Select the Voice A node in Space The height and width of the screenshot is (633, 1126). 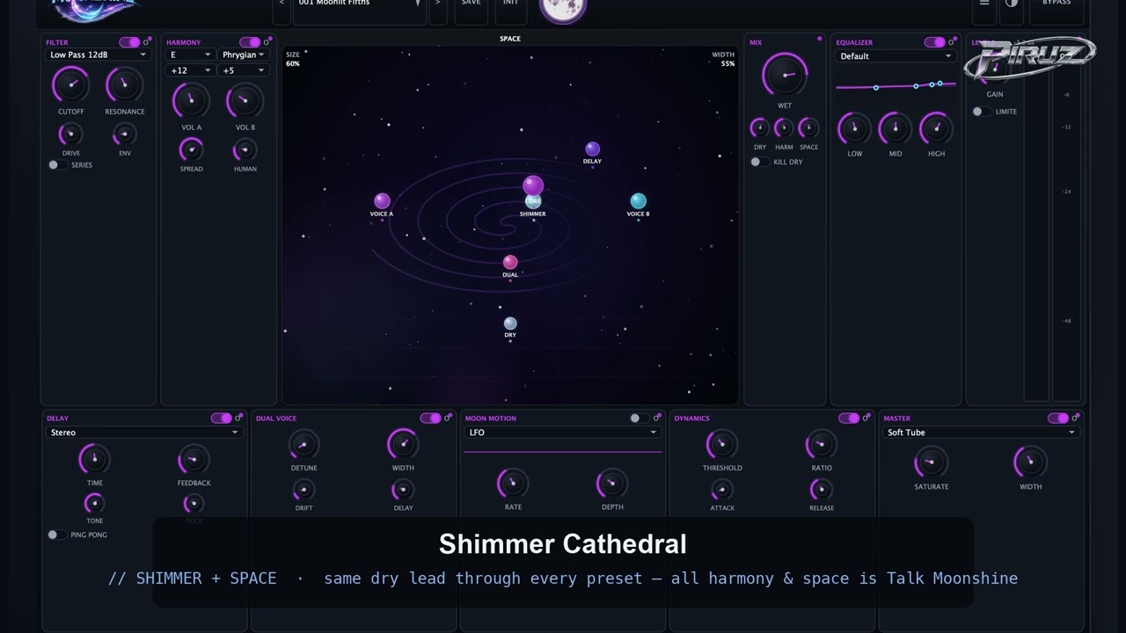tap(382, 201)
